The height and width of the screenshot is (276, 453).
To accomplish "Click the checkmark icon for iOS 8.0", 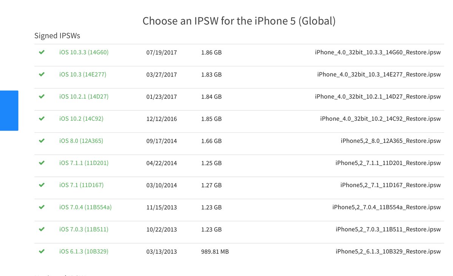I will coord(42,141).
